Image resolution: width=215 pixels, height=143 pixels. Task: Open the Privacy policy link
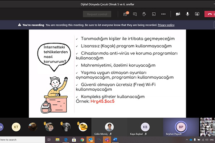pos(166,25)
